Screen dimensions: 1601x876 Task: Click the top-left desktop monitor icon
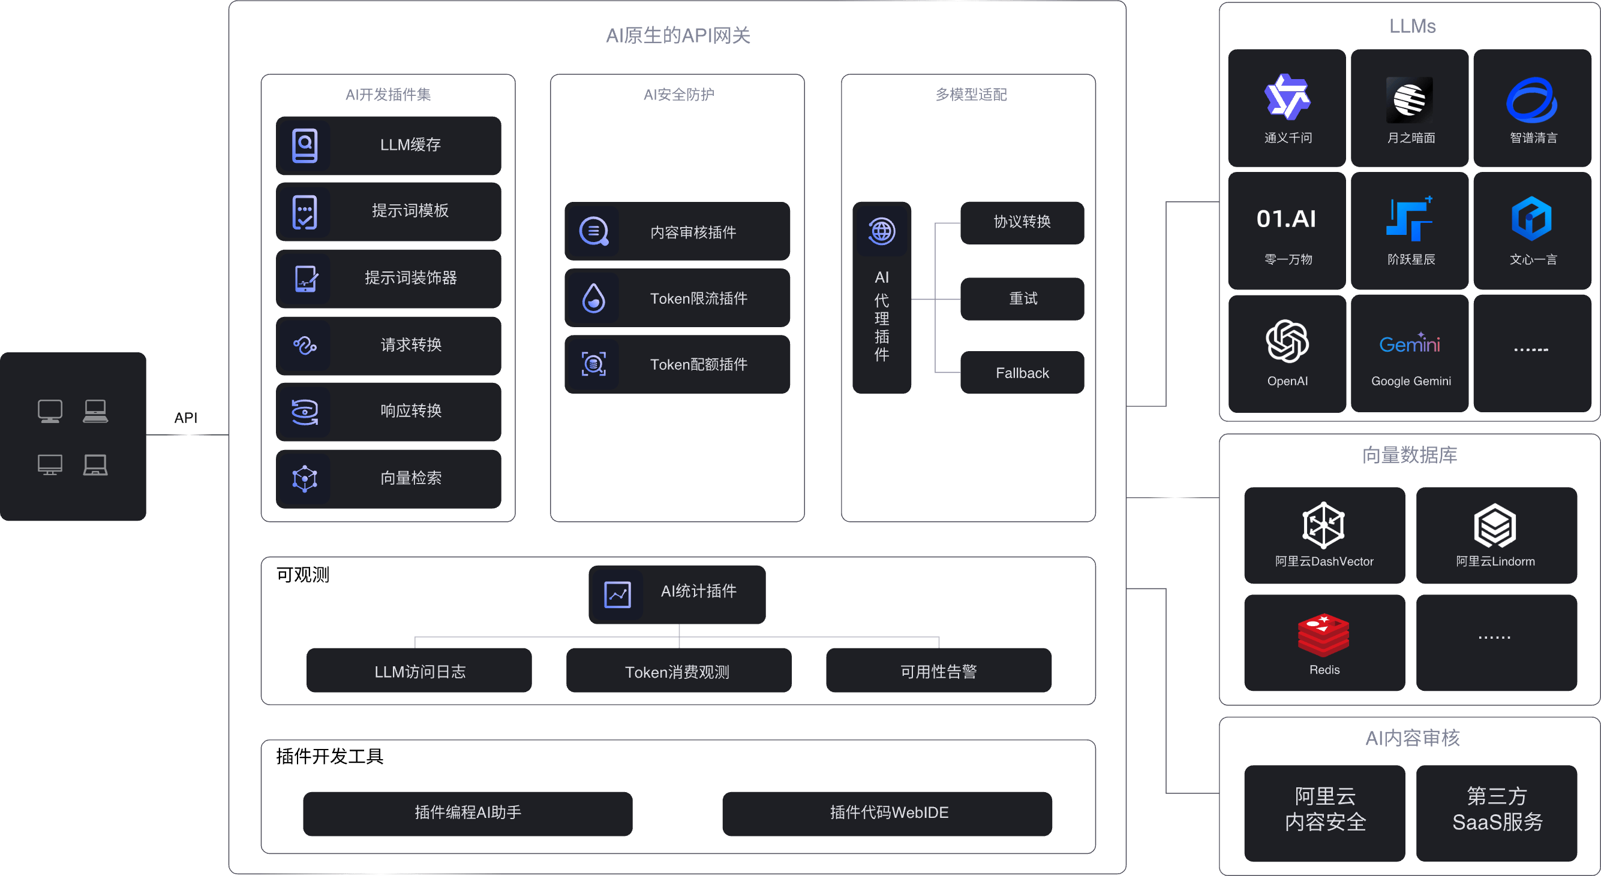point(50,412)
